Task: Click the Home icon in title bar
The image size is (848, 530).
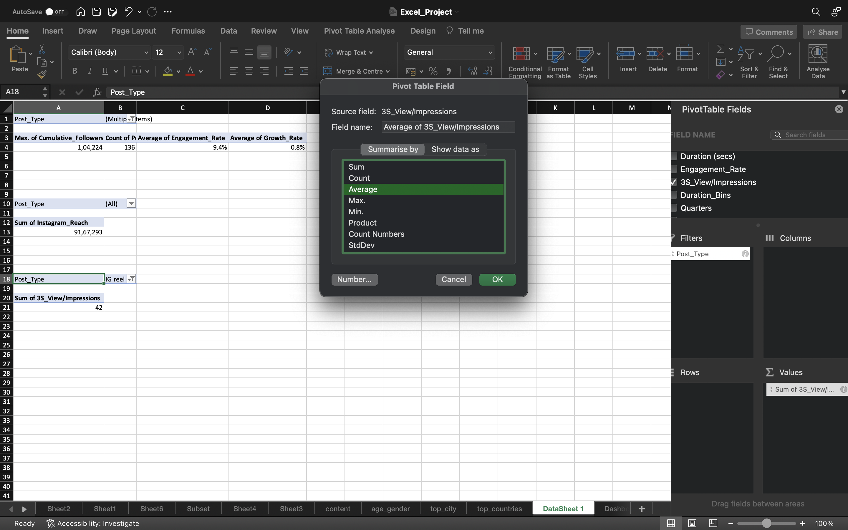Action: coord(80,11)
